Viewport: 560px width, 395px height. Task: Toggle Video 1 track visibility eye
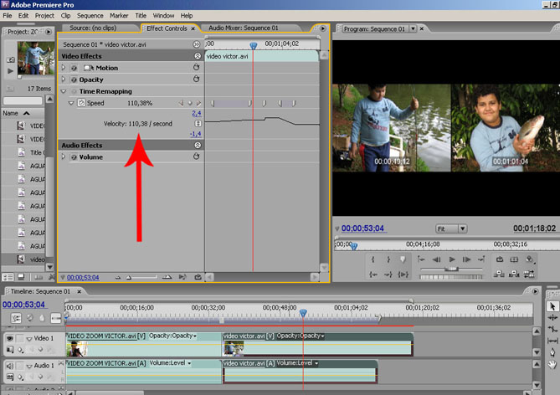coord(10,339)
